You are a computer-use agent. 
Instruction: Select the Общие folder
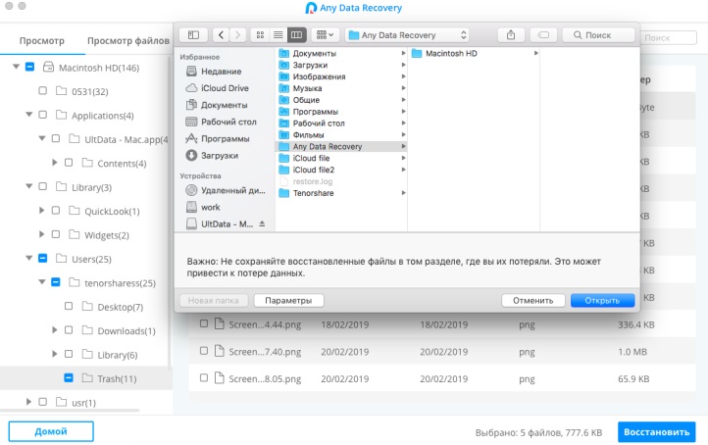tap(341, 100)
